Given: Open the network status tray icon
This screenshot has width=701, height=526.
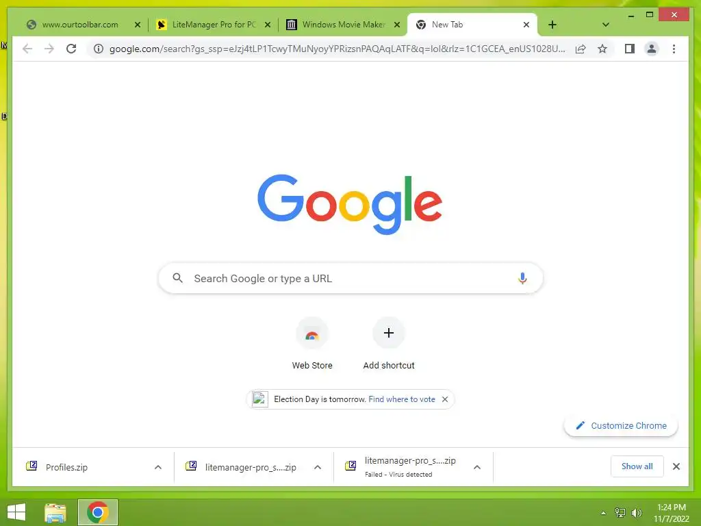Looking at the screenshot, I should [620, 512].
